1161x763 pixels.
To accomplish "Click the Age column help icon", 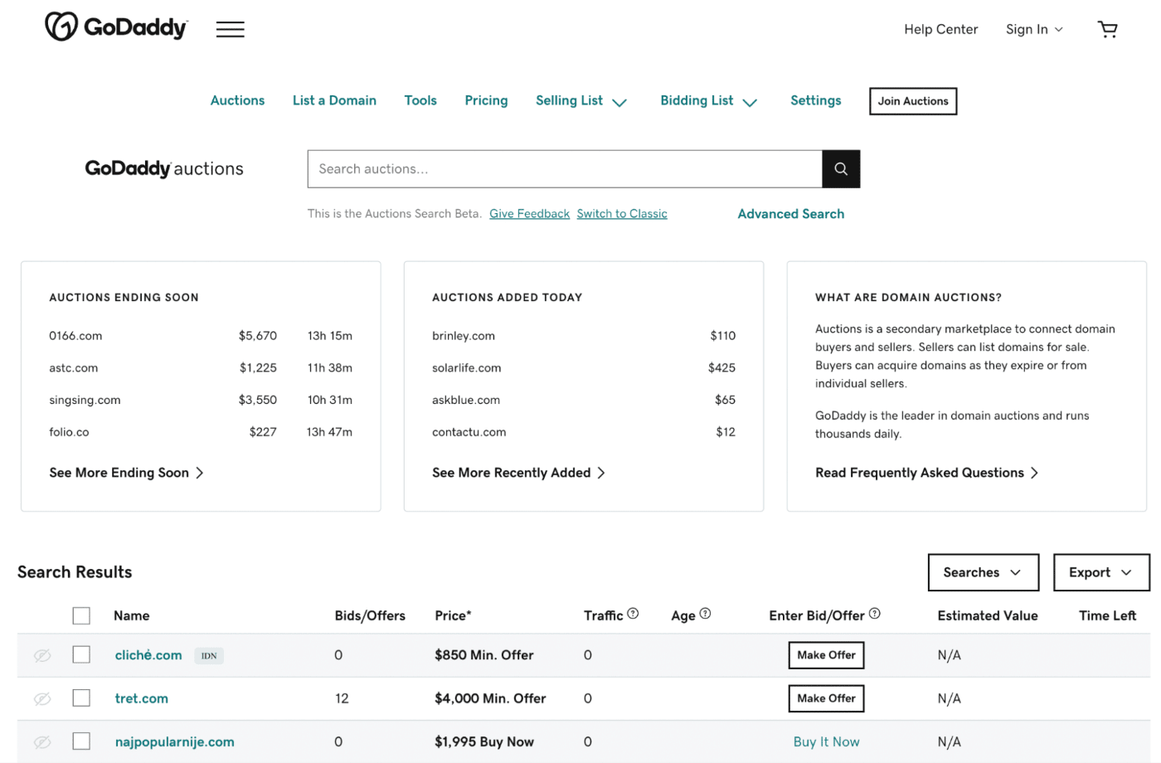I will [705, 612].
